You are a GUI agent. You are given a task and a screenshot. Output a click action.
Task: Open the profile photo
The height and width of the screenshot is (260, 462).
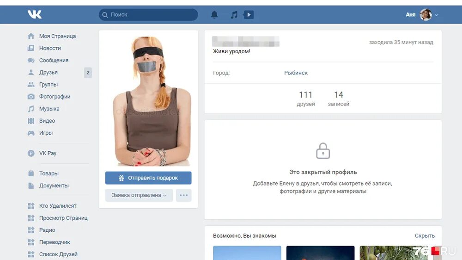point(148,101)
